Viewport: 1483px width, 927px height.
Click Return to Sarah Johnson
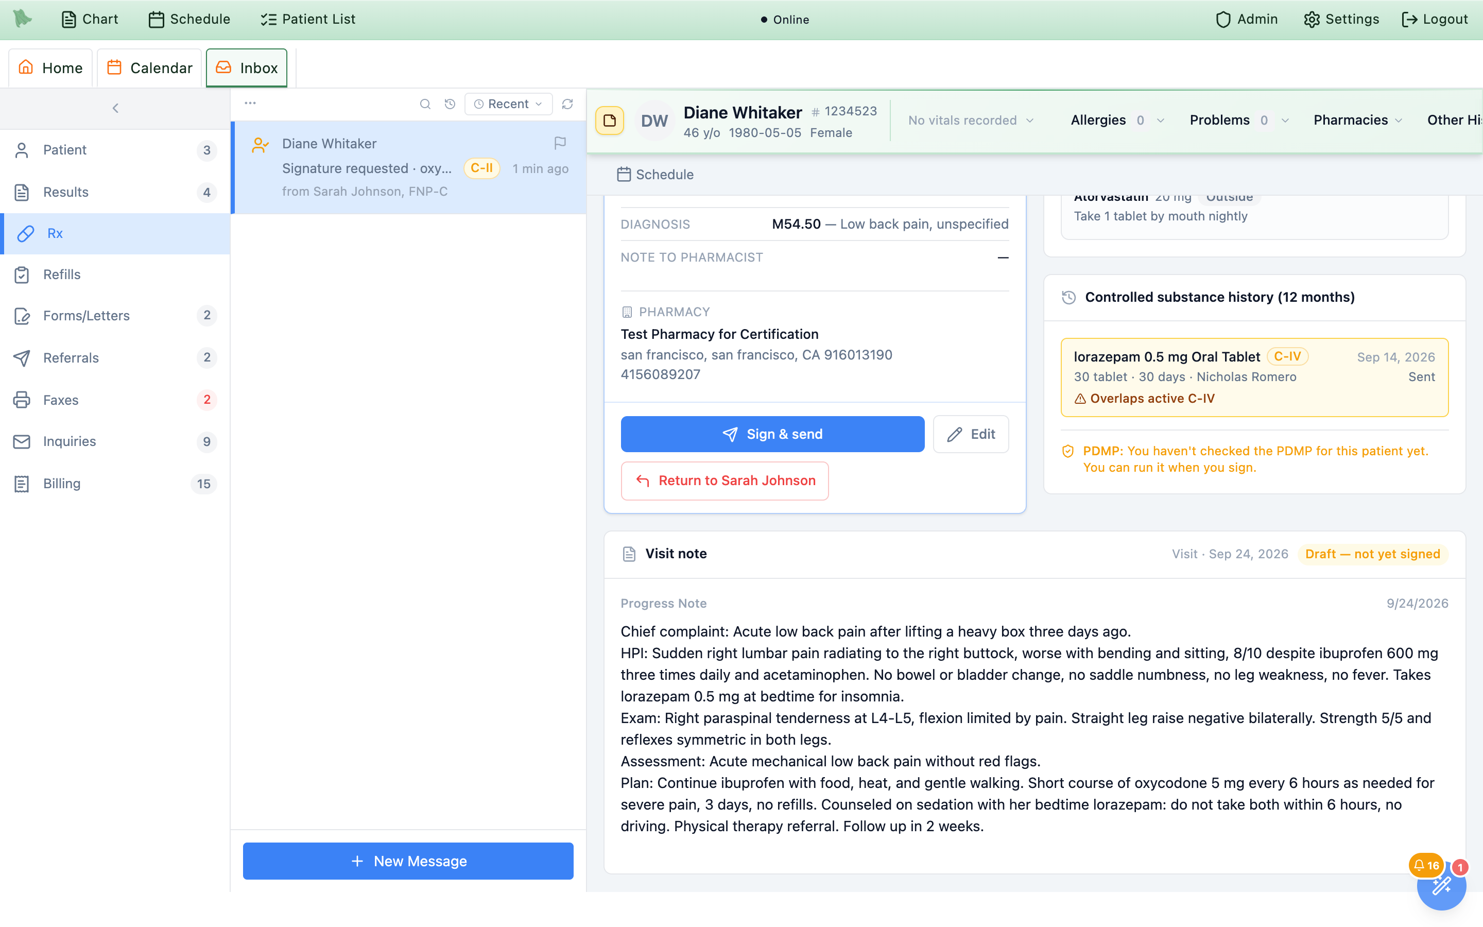pyautogui.click(x=725, y=482)
